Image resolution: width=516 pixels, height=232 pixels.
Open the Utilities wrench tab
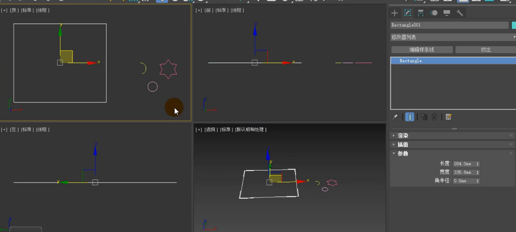coord(460,13)
